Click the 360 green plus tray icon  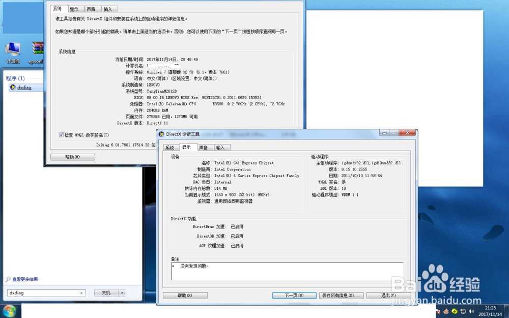coord(455,311)
